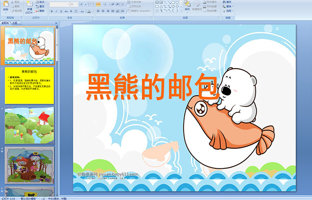312x200 pixels.
Task: Pick the oval shape in gallery
Action: (x=177, y=2)
